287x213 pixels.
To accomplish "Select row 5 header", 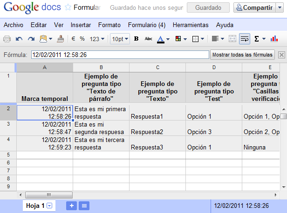I will tap(8, 155).
